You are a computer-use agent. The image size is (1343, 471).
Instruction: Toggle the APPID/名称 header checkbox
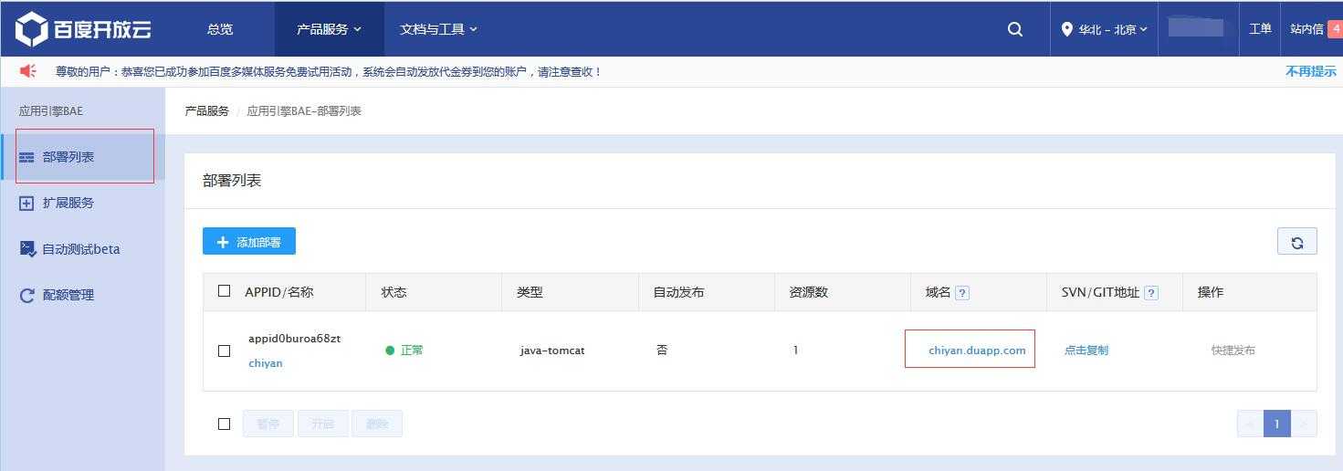click(x=225, y=291)
